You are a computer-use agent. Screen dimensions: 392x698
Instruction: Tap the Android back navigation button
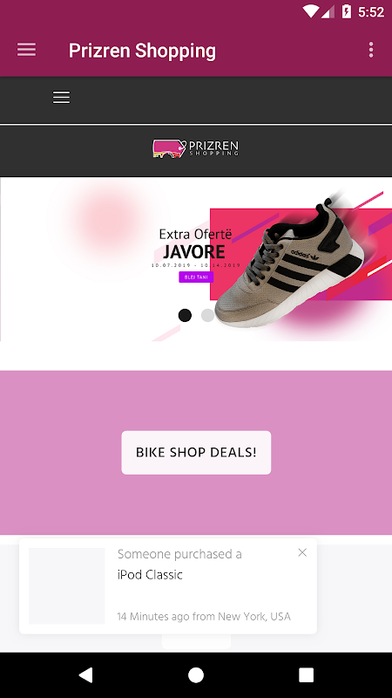[x=85, y=674]
